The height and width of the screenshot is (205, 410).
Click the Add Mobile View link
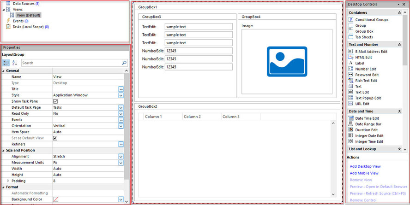364,173
